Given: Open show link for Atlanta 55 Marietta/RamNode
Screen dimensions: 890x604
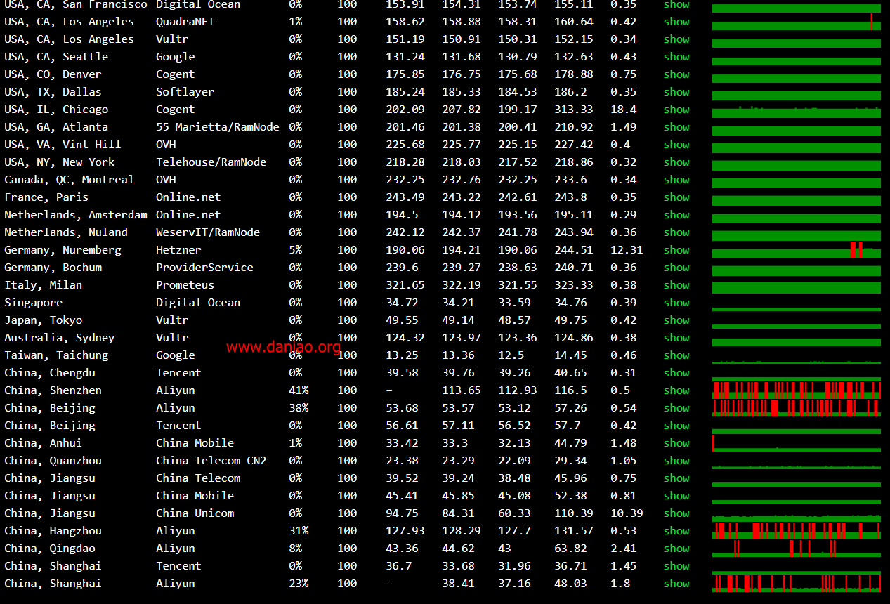Looking at the screenshot, I should [x=676, y=127].
